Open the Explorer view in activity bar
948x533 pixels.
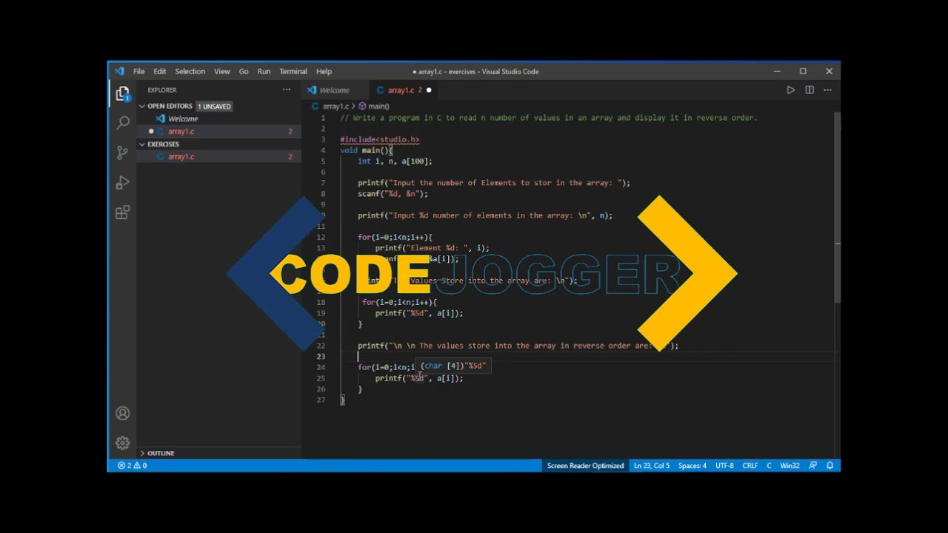[x=123, y=93]
